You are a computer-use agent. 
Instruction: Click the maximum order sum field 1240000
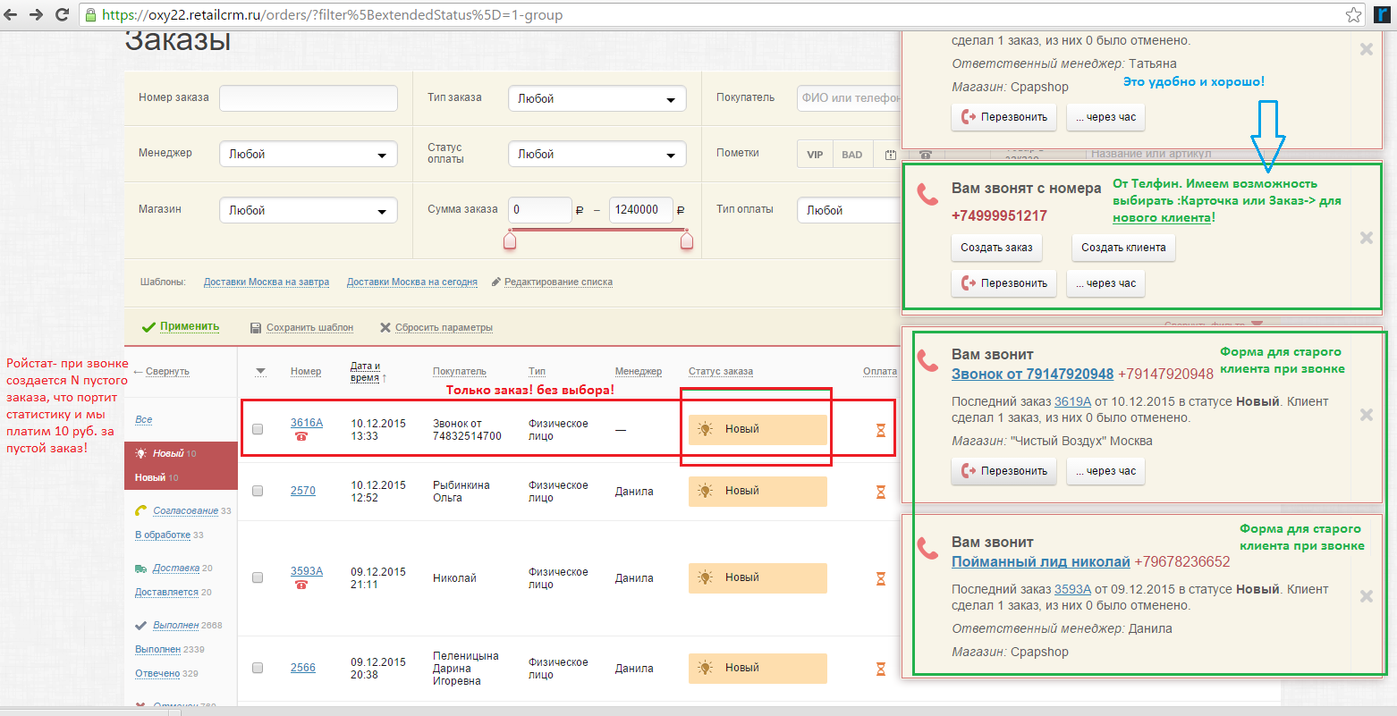pos(641,210)
